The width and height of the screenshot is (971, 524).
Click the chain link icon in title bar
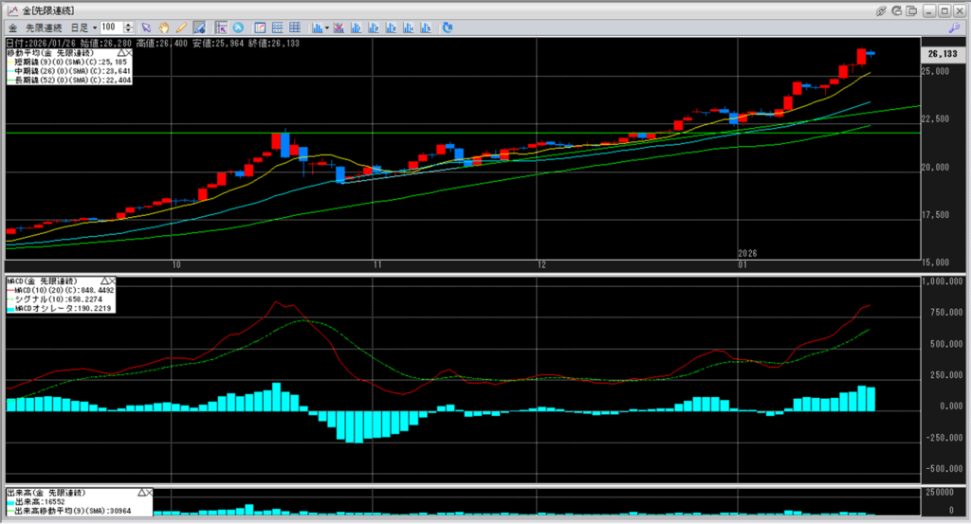click(881, 10)
